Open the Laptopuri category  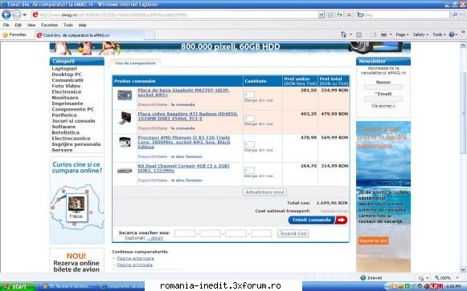64,69
